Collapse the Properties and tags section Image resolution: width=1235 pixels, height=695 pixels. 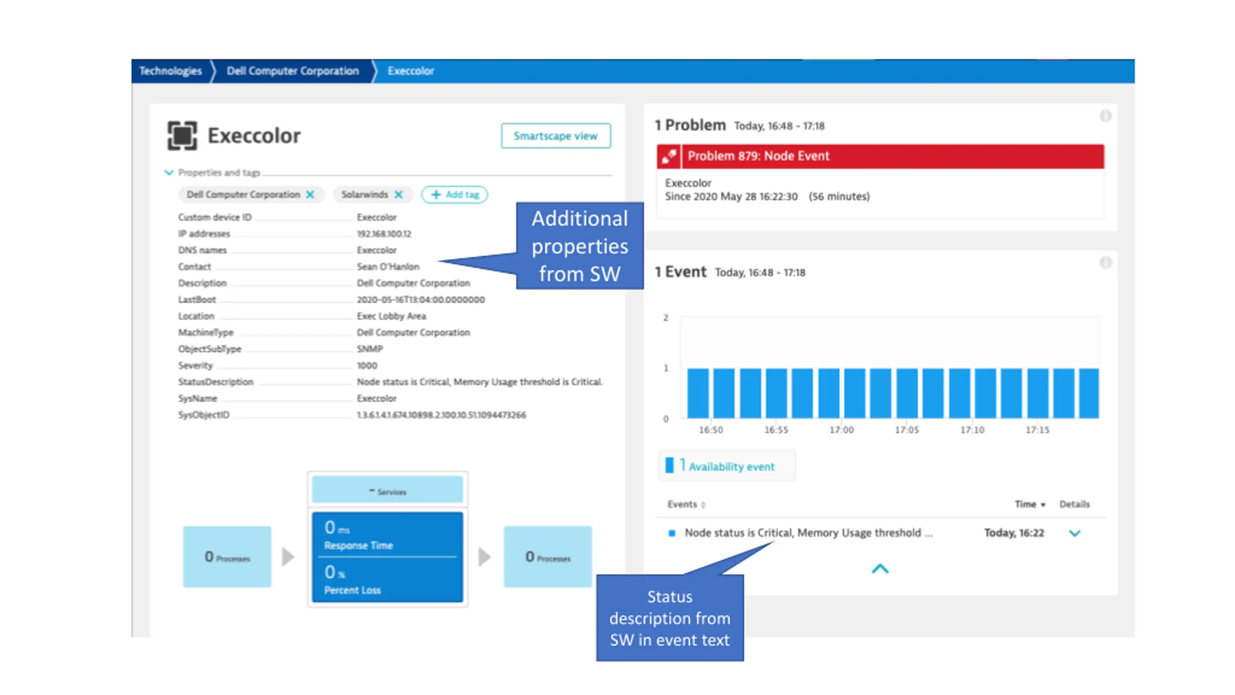tap(169, 172)
